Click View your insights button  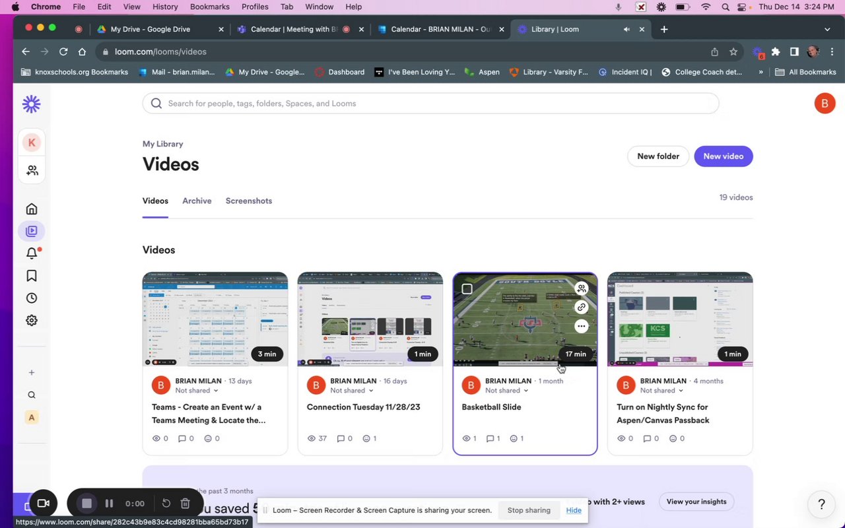point(696,502)
